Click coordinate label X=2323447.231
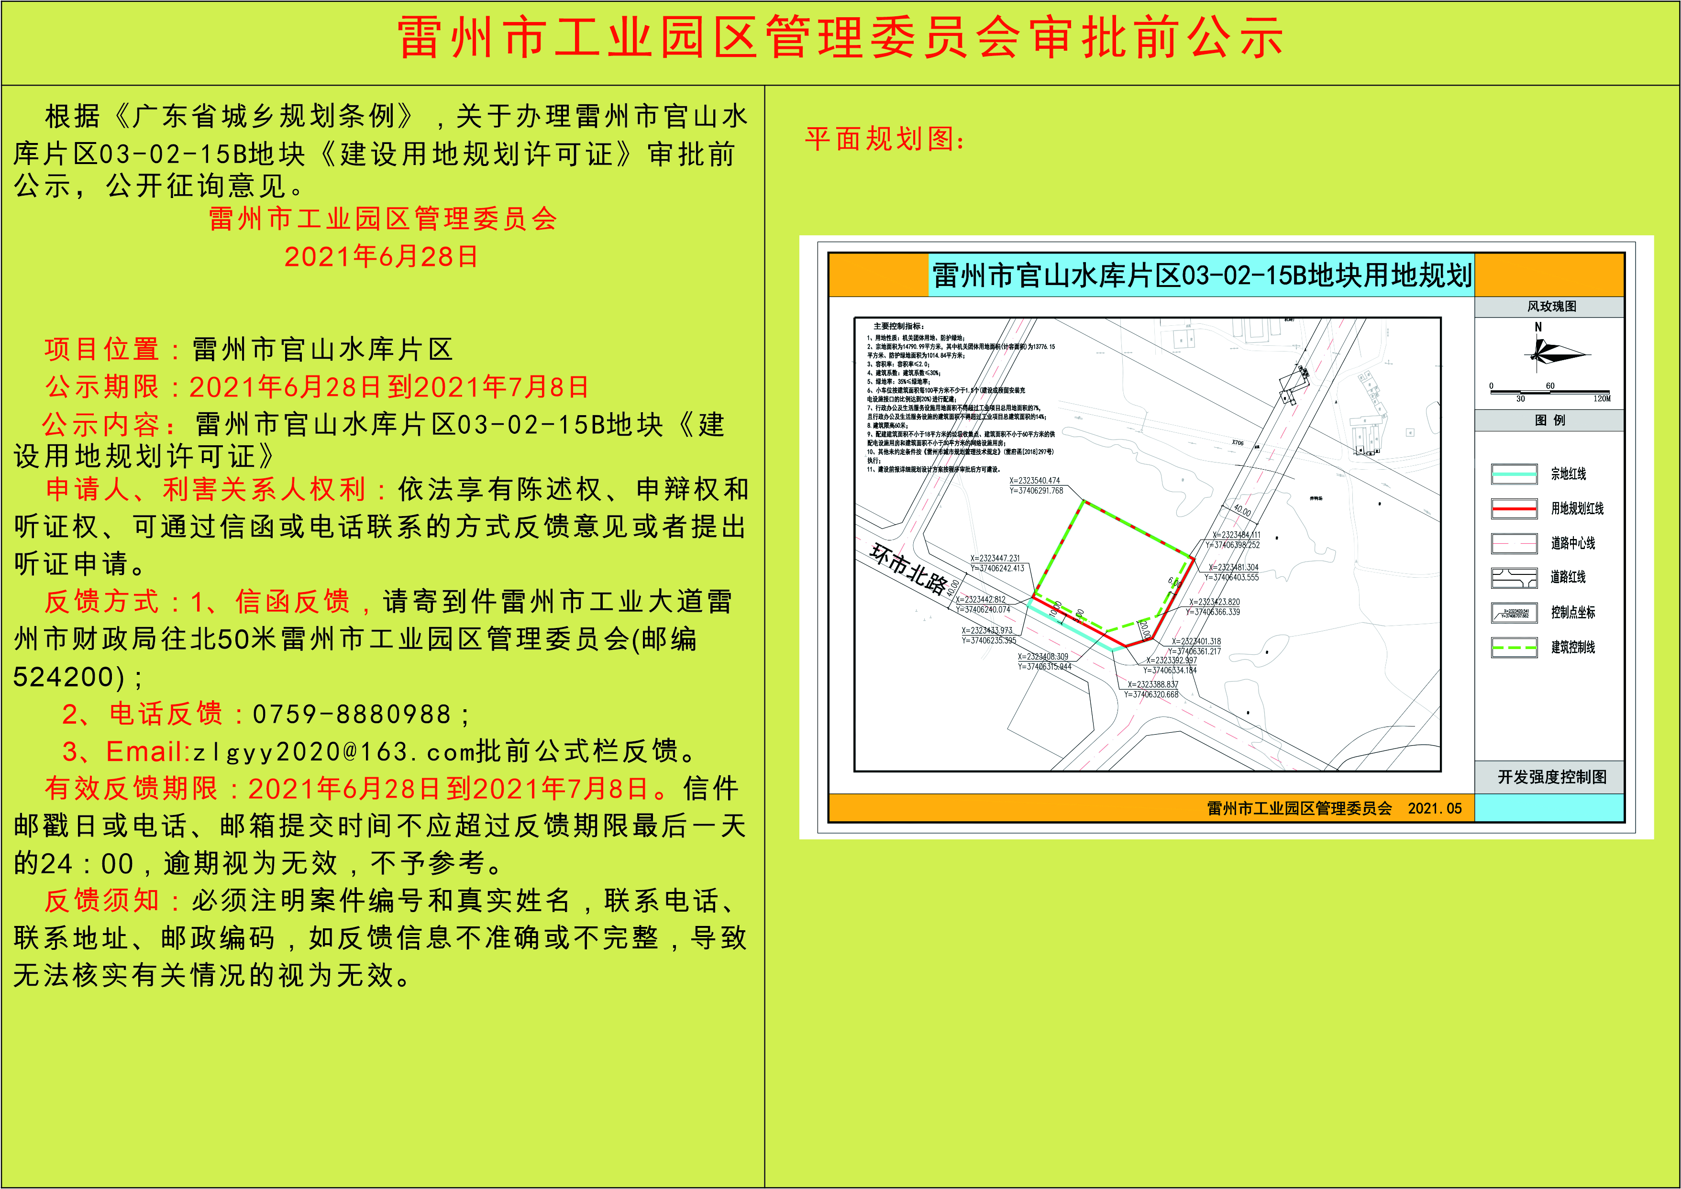 [x=994, y=558]
